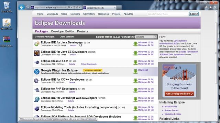Click Eclipse Classic 3.6.2 package icon
Screen dimensions: 220x123
coord(37,62)
